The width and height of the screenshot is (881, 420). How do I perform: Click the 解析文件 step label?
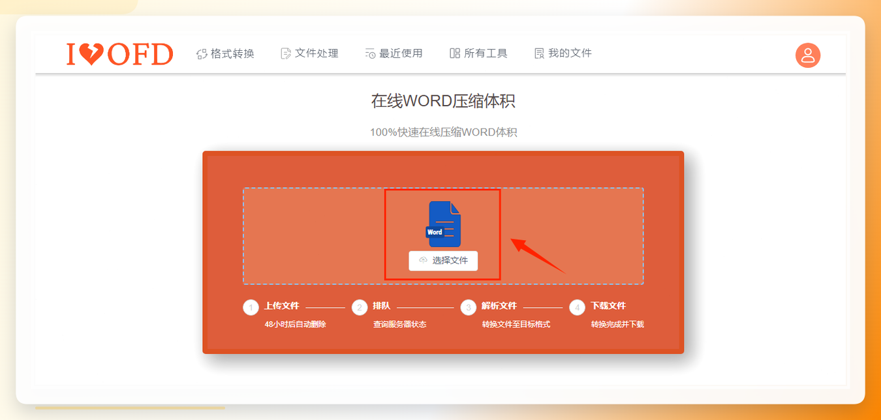pos(499,305)
